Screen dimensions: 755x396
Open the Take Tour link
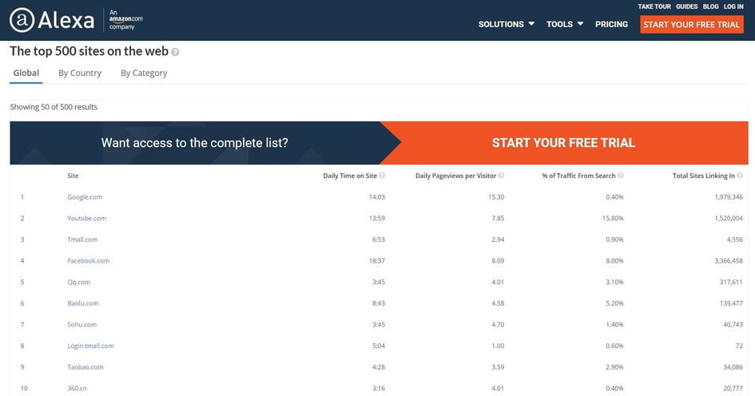(654, 6)
